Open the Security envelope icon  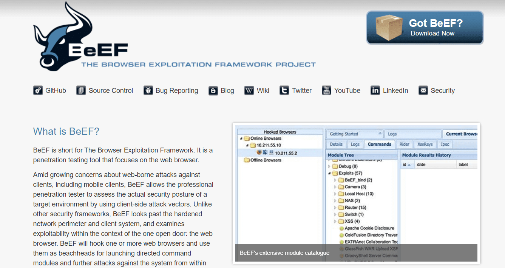(423, 91)
